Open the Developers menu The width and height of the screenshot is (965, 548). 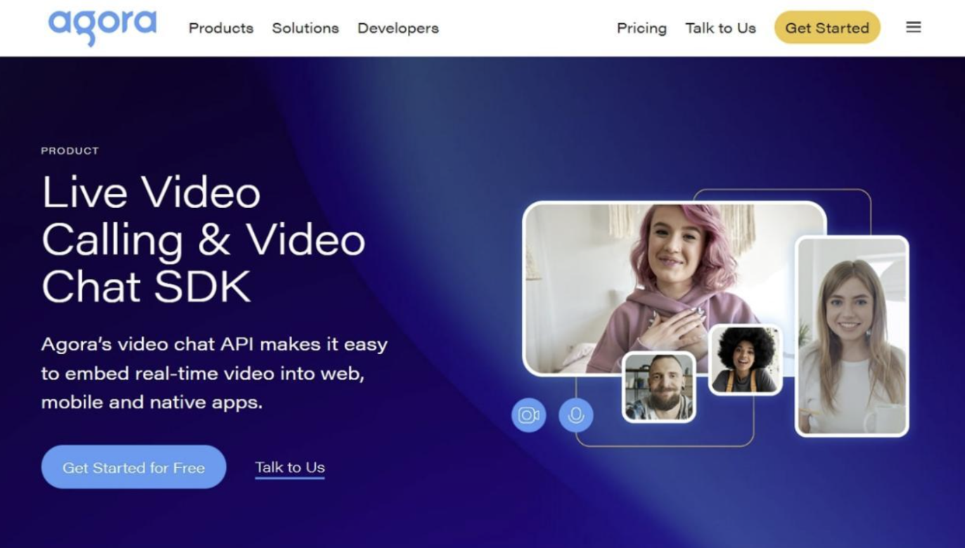click(x=398, y=28)
